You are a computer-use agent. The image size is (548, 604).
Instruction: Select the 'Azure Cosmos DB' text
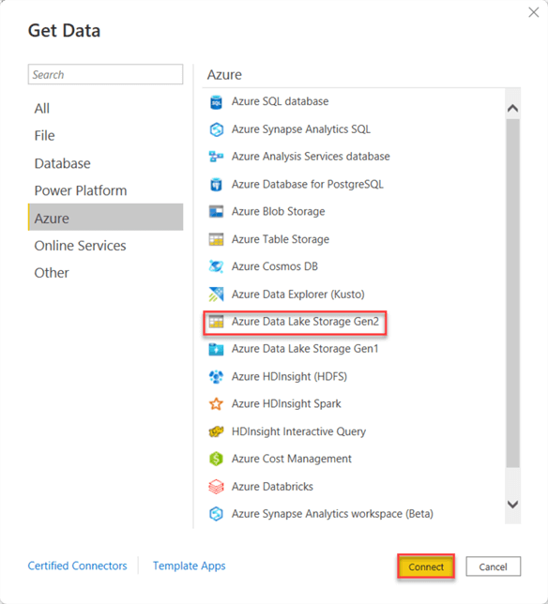275,266
